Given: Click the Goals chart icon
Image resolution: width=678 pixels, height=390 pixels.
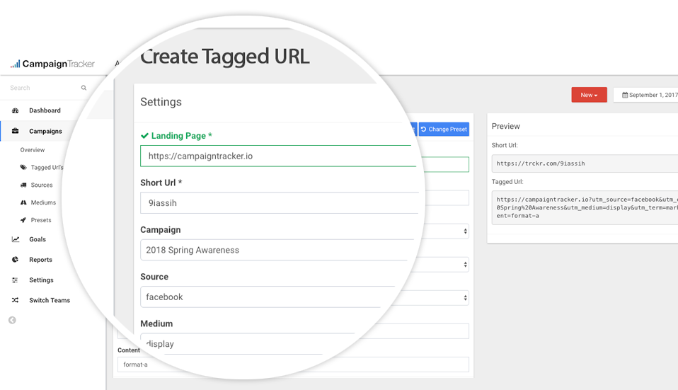Looking at the screenshot, I should pyautogui.click(x=15, y=239).
